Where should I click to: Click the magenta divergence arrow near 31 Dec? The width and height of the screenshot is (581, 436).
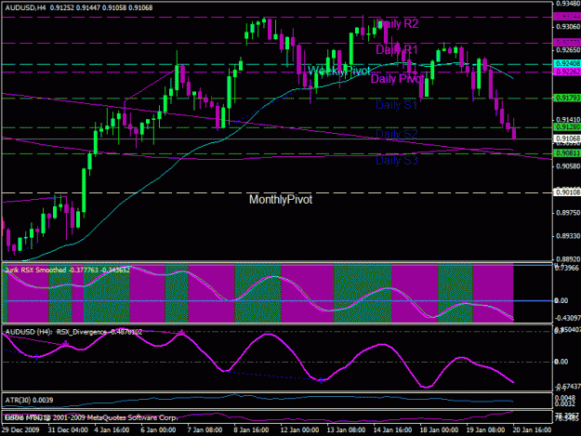(66, 343)
